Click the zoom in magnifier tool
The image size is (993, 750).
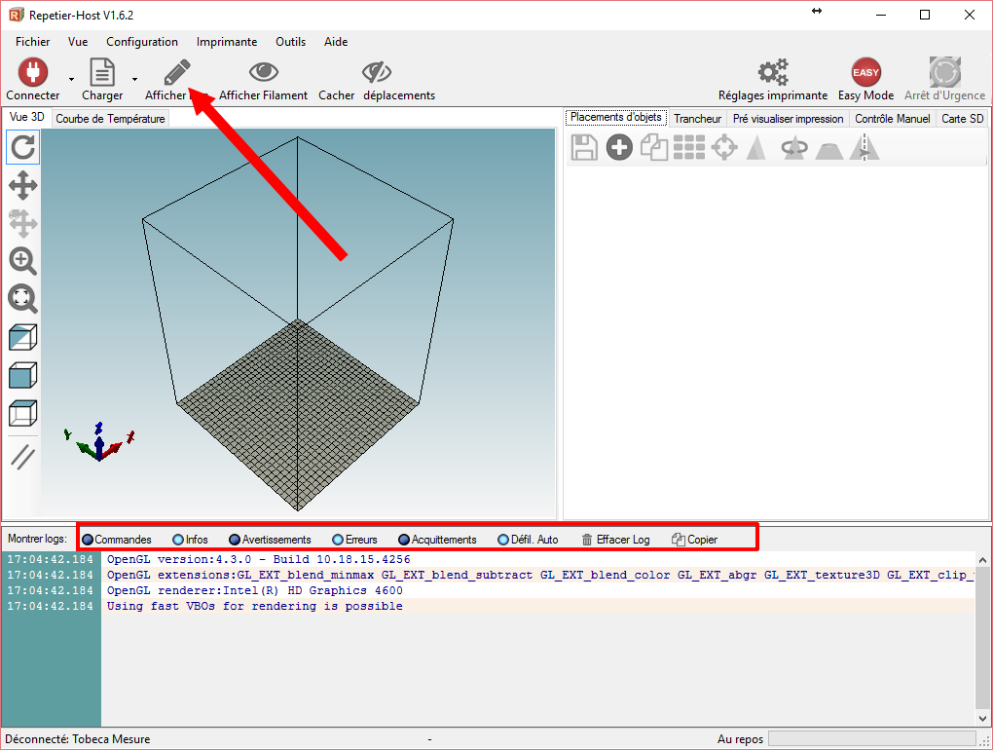tap(22, 261)
